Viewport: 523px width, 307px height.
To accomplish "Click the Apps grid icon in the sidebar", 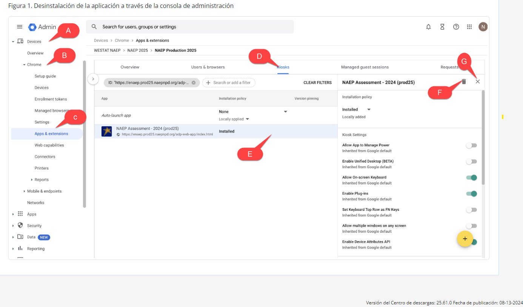I will 20,214.
